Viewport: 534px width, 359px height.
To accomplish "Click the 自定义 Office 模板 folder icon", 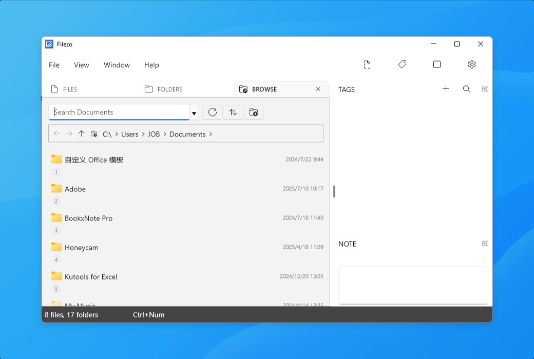I will click(56, 159).
